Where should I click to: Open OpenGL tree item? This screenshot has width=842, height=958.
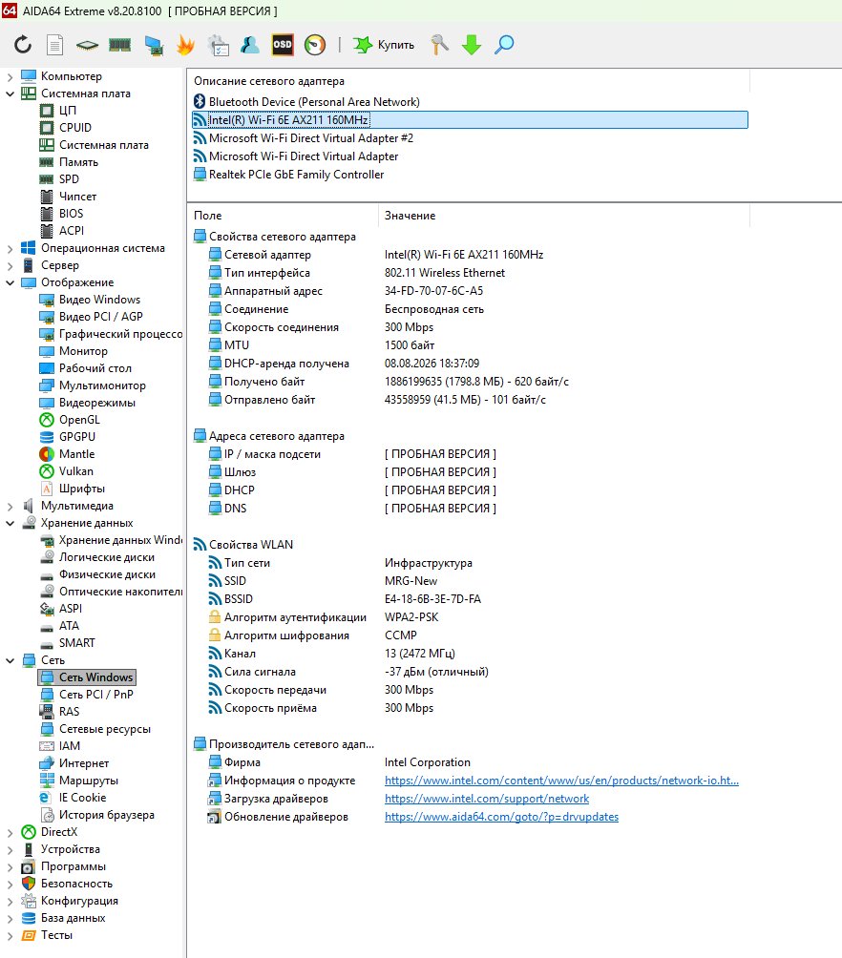[79, 420]
